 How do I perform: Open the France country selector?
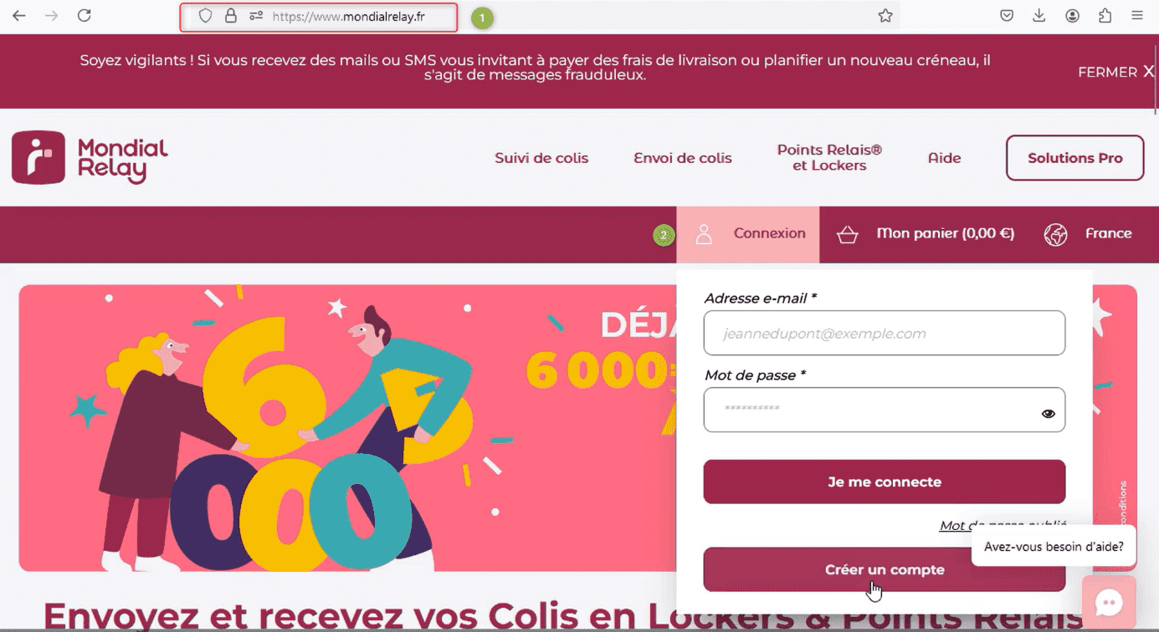coord(1088,234)
